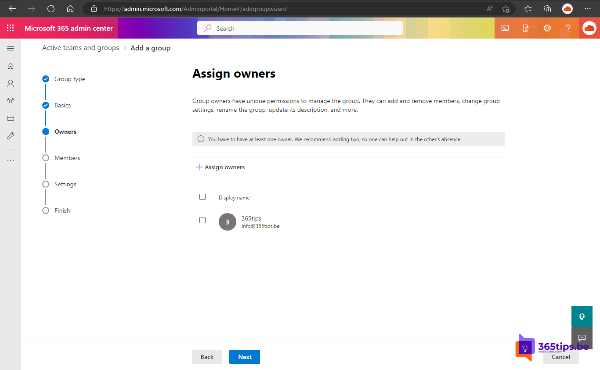600x370 pixels.
Task: Open the mobile app icon in header
Action: click(x=526, y=28)
